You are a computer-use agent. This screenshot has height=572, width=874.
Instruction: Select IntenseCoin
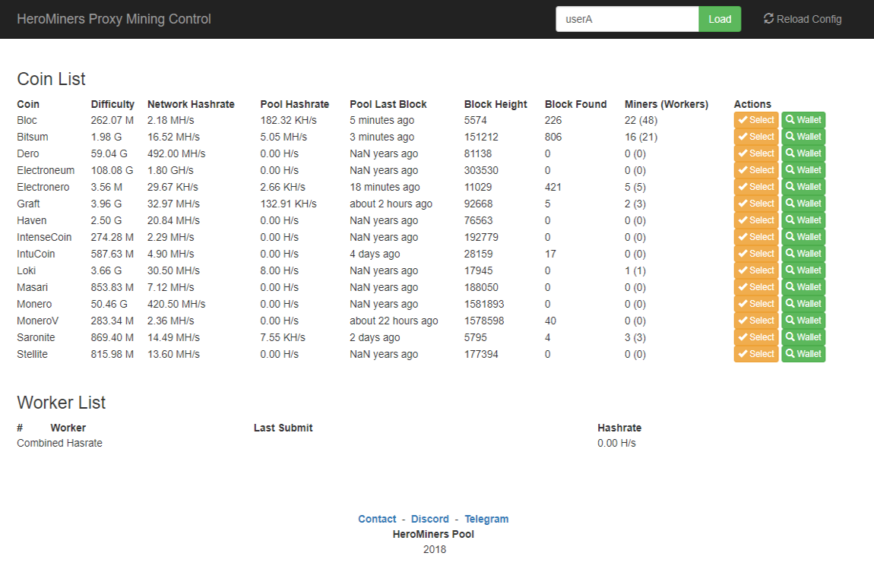point(756,237)
